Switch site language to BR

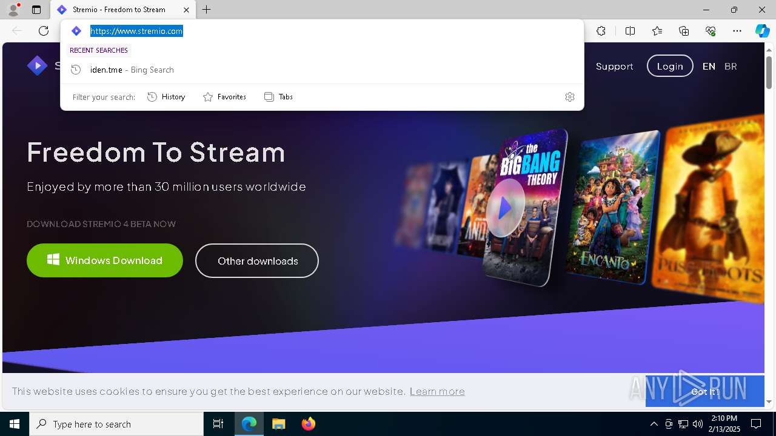(731, 67)
